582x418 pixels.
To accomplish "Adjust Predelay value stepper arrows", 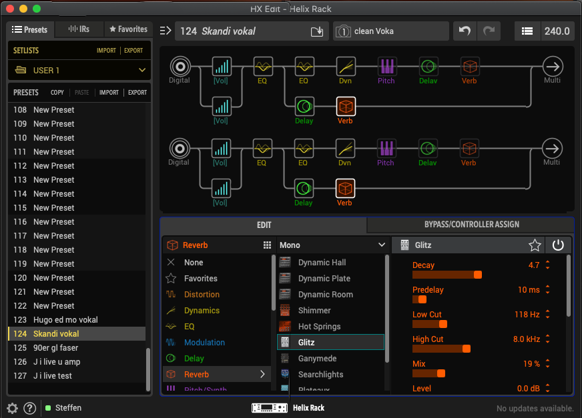I will (x=547, y=290).
